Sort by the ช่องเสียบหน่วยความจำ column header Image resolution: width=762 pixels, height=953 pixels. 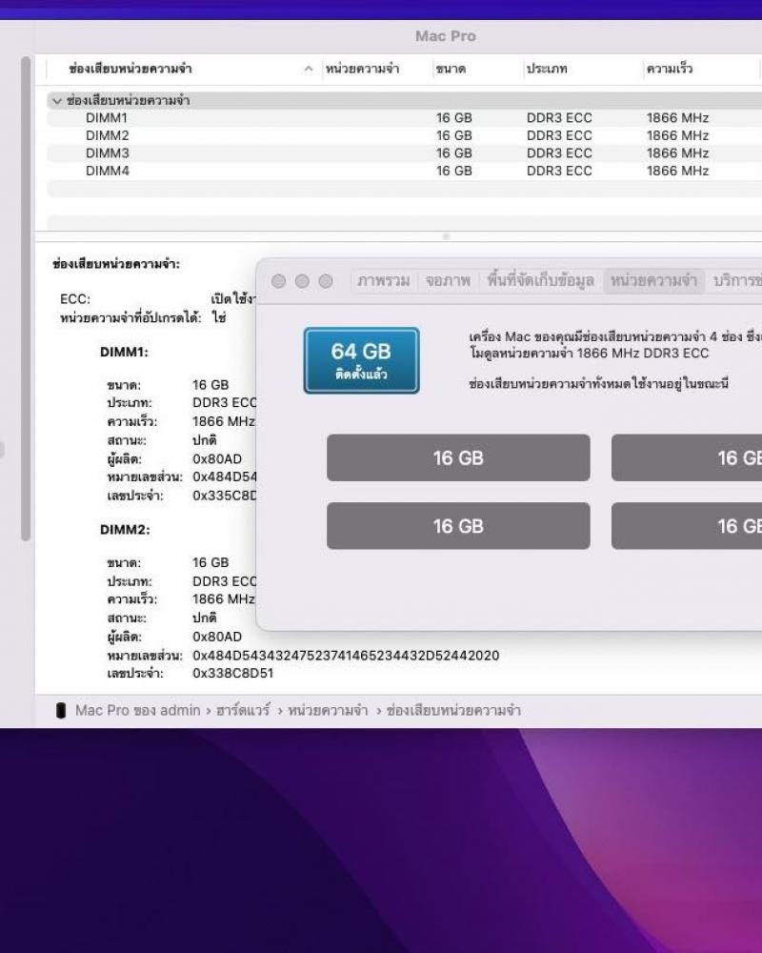click(130, 69)
